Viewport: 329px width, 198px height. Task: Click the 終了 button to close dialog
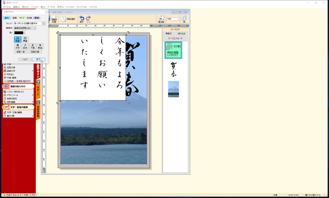tap(39, 59)
